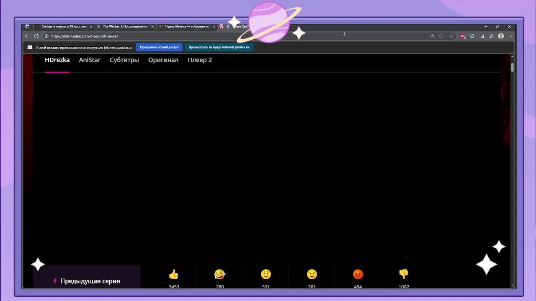Go back using browser back arrow
The width and height of the screenshot is (536, 301).
(27, 36)
